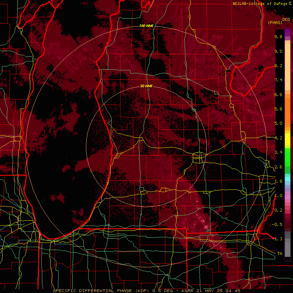
Task: Click the 1.8 value on color scale
Action: tap(278, 181)
